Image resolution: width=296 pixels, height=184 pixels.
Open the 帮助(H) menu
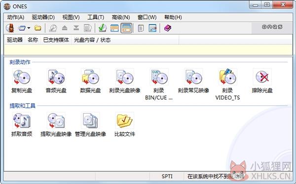(x=173, y=17)
